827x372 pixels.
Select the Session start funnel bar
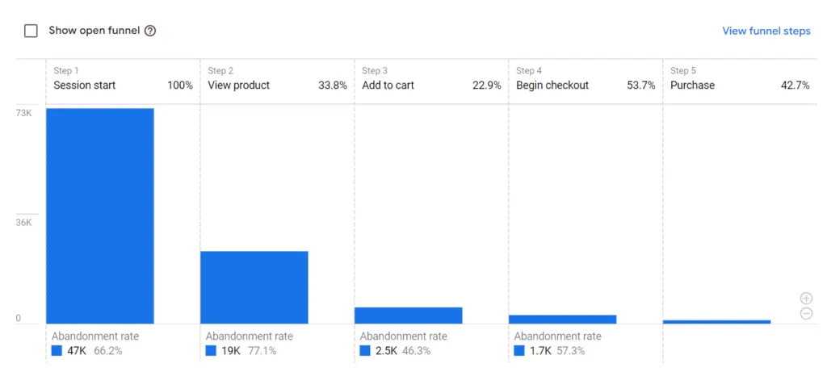pyautogui.click(x=100, y=216)
